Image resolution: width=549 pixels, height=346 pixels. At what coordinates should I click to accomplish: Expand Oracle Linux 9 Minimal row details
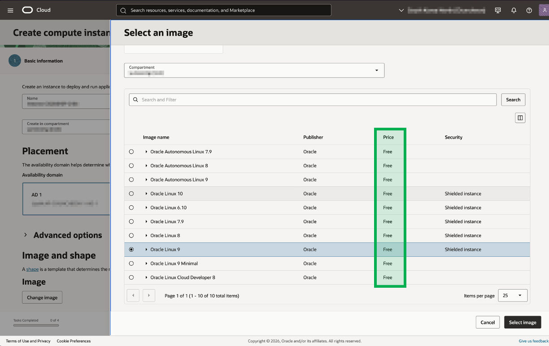tap(146, 264)
